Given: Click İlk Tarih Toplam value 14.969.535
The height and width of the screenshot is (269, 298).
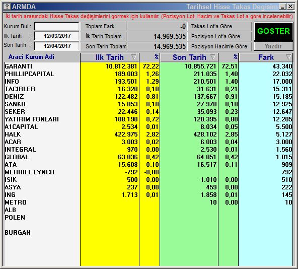Looking at the screenshot, I should (170, 36).
